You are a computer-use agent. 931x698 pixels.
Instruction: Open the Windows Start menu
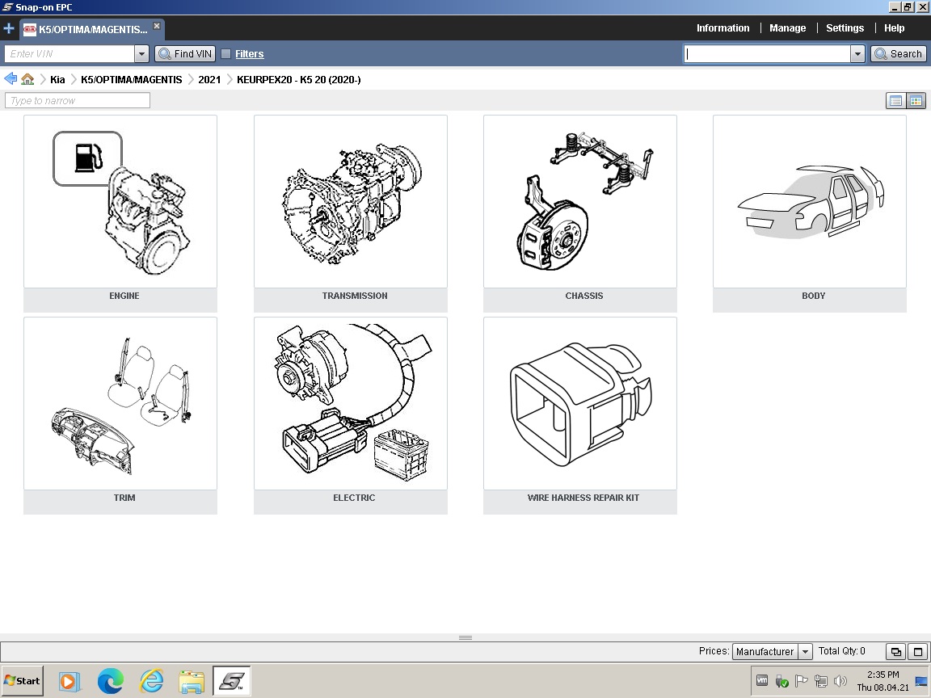(x=23, y=681)
